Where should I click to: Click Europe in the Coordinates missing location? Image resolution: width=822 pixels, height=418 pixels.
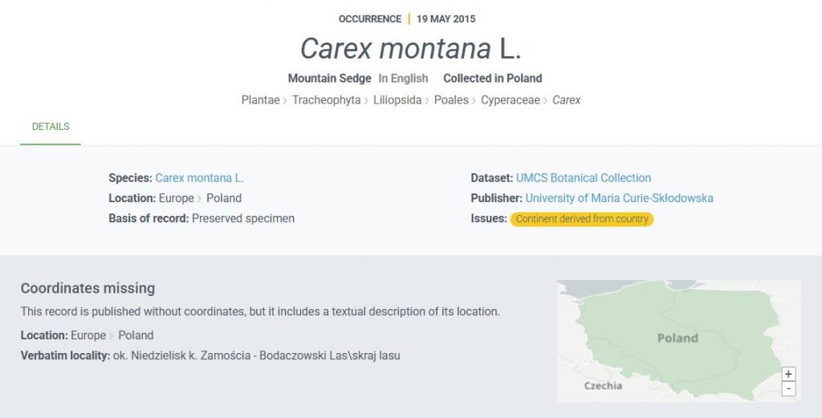88,335
